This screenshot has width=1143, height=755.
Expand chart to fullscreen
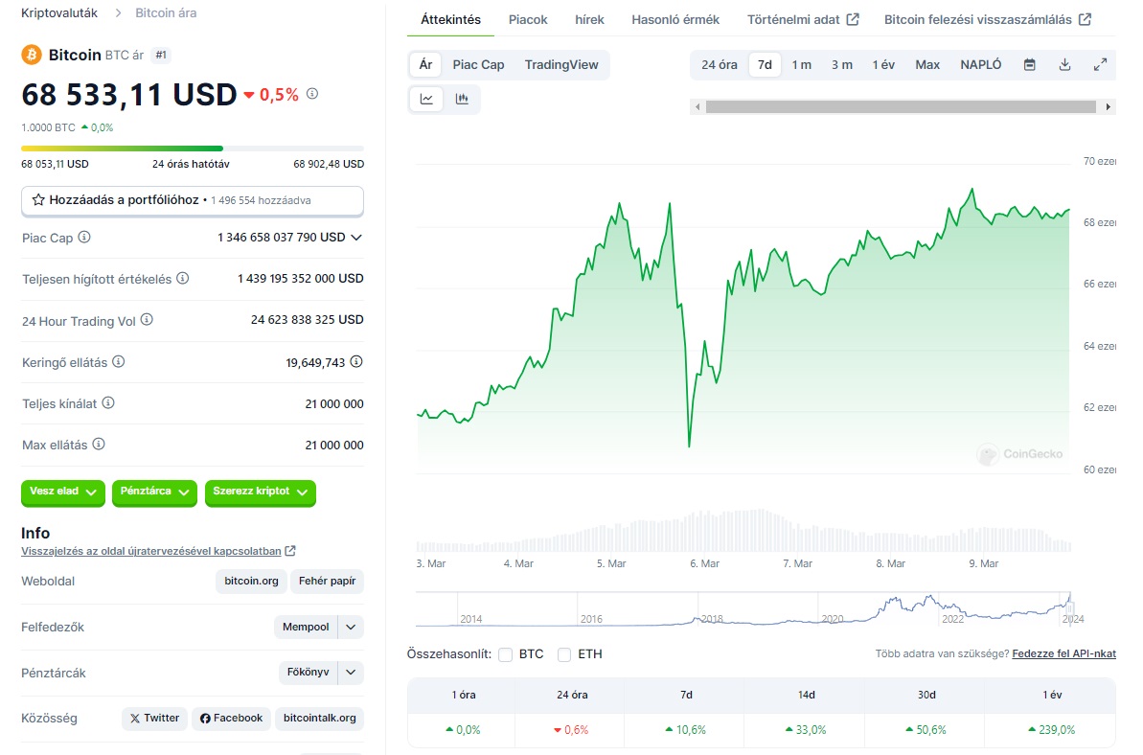(1100, 65)
